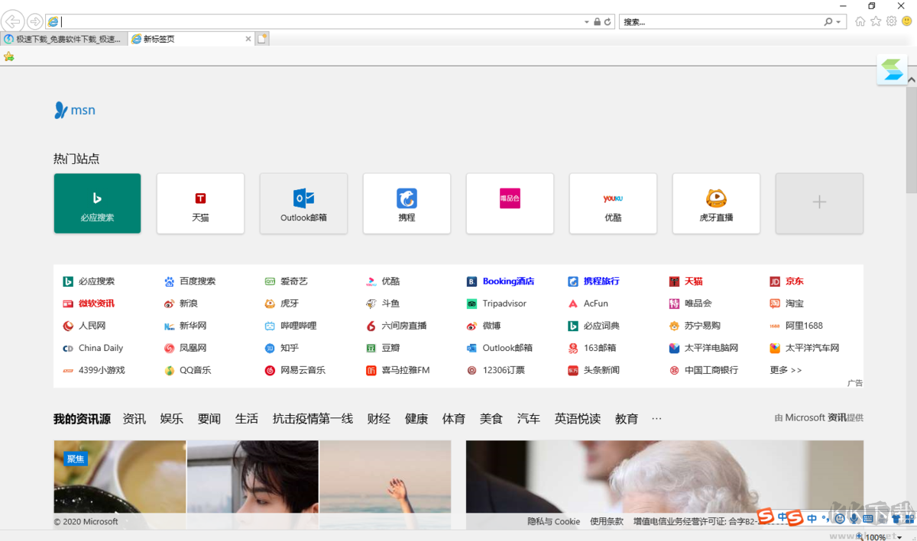Open voice input on the Sogou toolbar
Viewport: 917px width, 541px height.
point(854,517)
